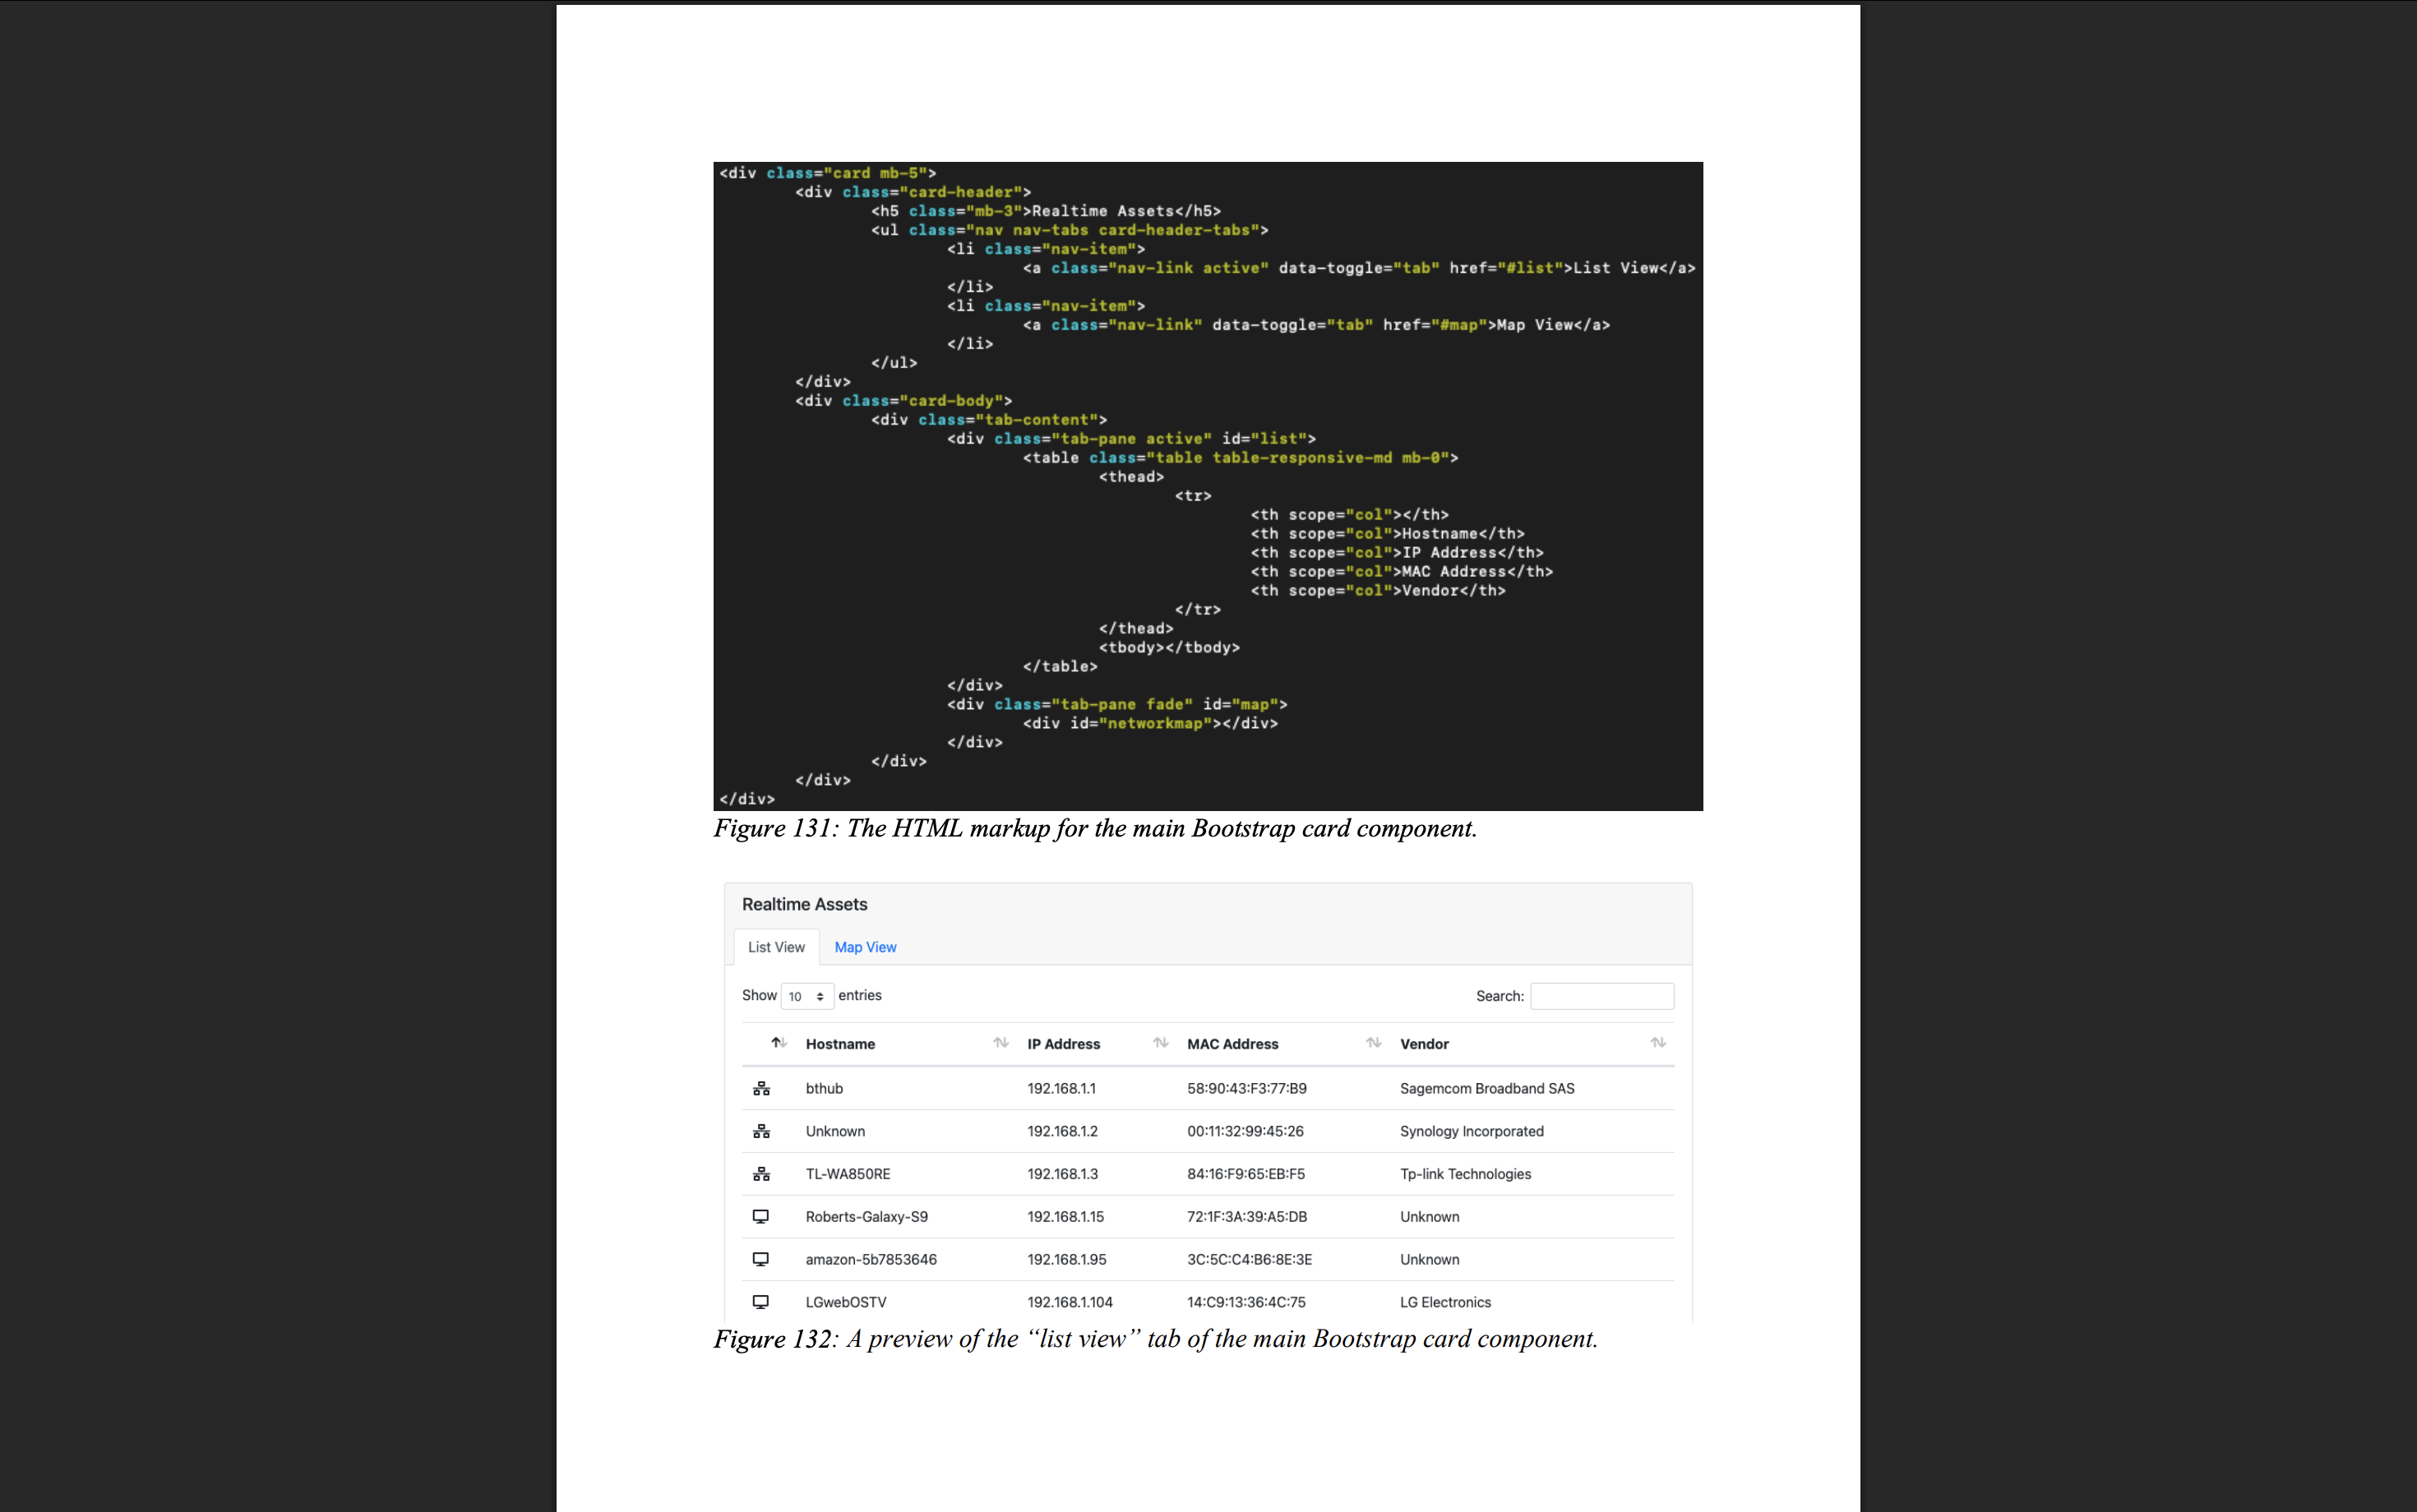Click network icon beside TL-WA850RE row
Viewport: 2417px width, 1512px height.
pyautogui.click(x=761, y=1174)
